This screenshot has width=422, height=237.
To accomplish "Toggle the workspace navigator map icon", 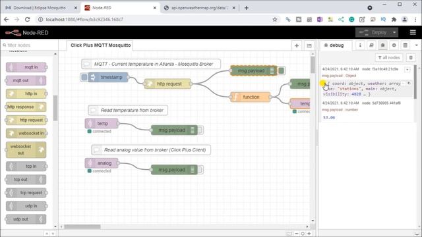I will coord(289,234).
